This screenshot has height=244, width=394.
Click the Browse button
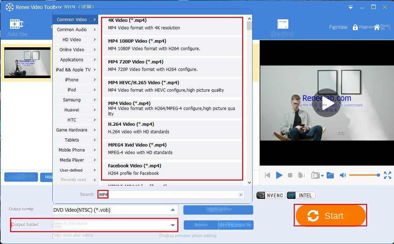tap(201, 225)
